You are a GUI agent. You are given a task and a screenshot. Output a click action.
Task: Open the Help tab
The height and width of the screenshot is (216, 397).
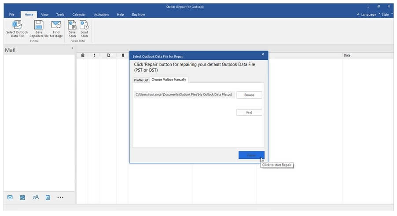[x=120, y=15]
